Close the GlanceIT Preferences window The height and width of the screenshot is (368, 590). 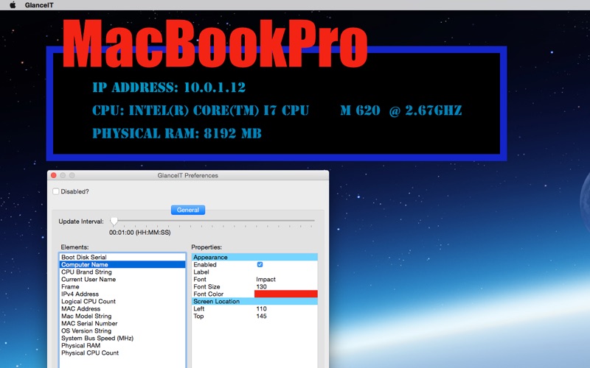point(53,175)
